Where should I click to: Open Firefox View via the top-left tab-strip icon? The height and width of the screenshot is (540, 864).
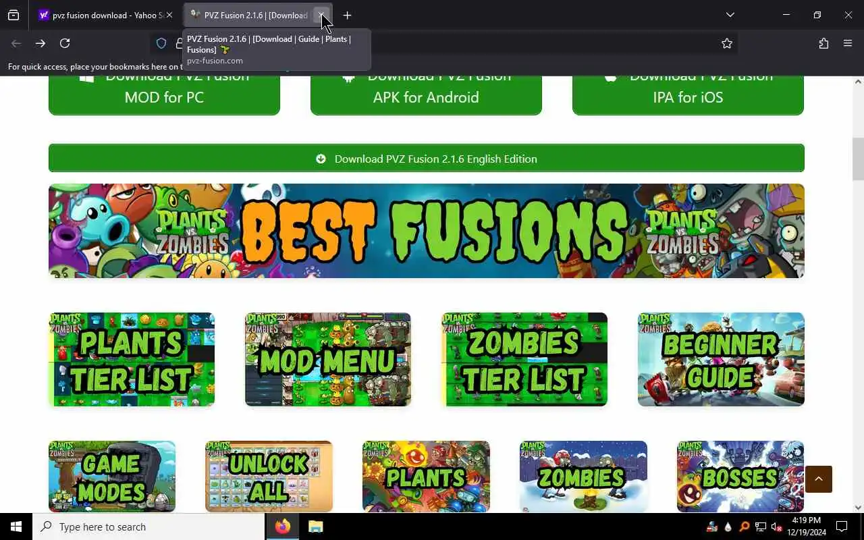click(x=13, y=15)
